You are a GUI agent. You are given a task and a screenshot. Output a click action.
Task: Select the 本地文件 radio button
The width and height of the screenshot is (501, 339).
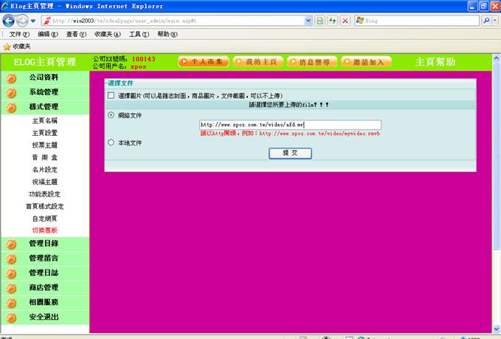coord(111,143)
